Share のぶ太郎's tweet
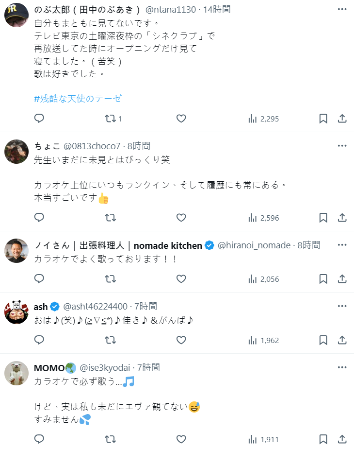Image resolution: width=354 pixels, height=449 pixels. (x=342, y=119)
